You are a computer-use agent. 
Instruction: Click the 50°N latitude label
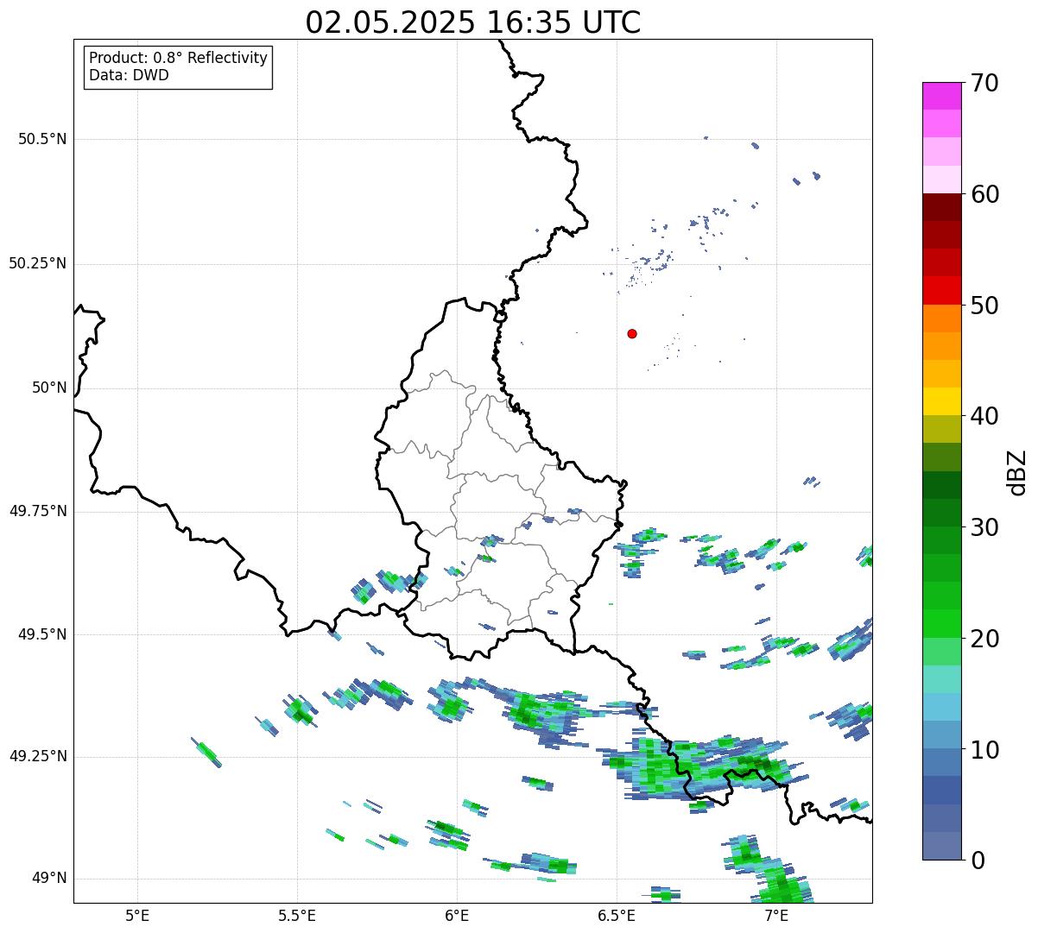tap(49, 388)
